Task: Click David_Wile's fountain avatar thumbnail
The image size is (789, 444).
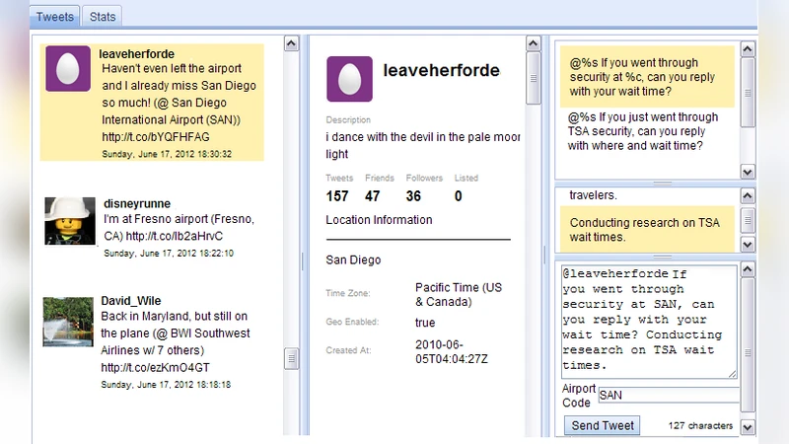Action: pos(68,322)
